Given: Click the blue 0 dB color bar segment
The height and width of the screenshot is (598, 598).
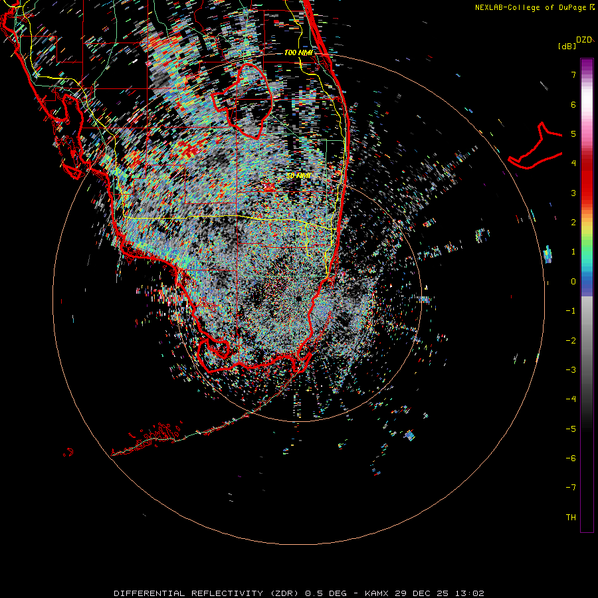Looking at the screenshot, I should (587, 282).
